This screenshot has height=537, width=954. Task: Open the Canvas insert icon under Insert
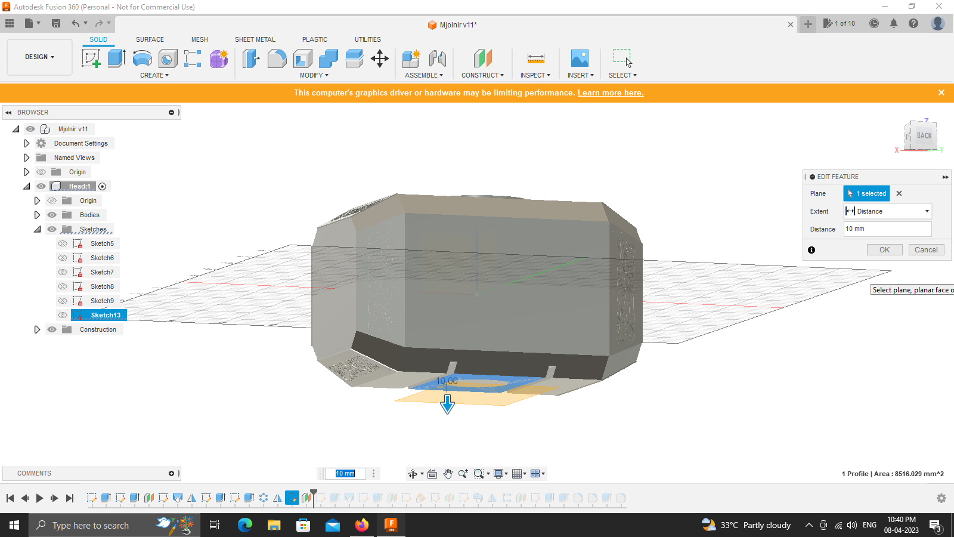579,58
